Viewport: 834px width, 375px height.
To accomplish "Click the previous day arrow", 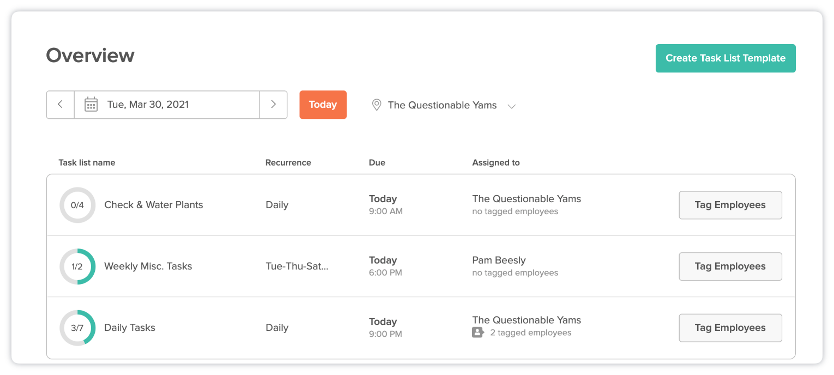I will click(60, 105).
